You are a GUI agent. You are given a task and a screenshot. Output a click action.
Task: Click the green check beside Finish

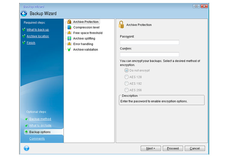24,42
